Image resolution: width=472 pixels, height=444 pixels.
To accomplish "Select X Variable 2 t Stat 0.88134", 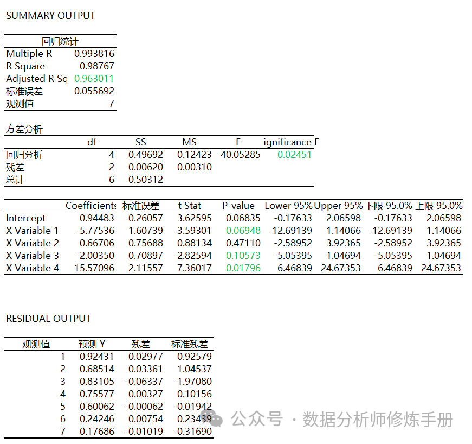I will pos(195,243).
